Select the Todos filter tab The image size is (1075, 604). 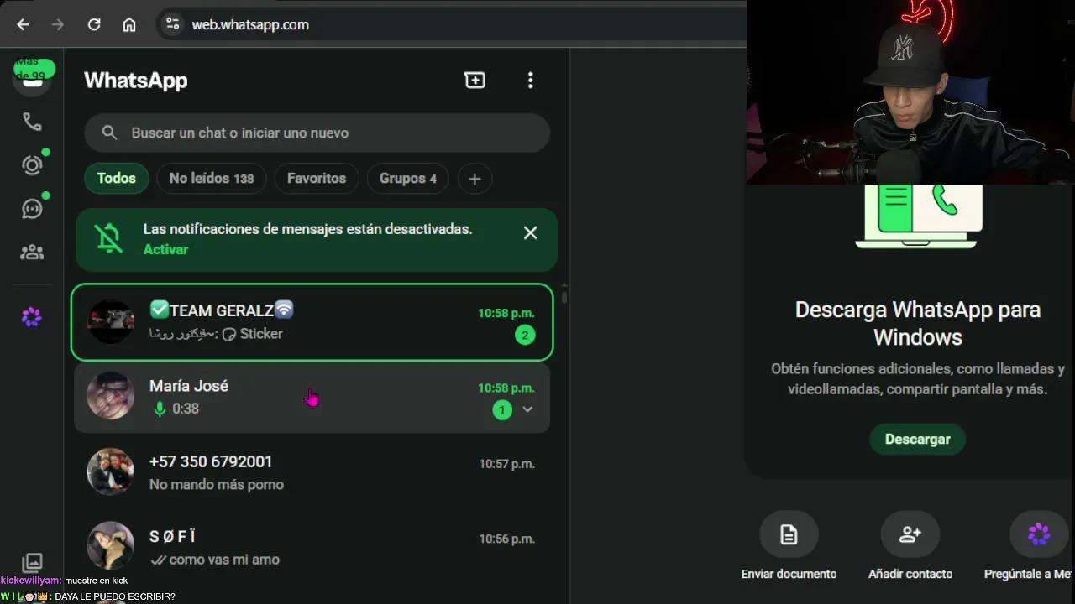coord(116,178)
